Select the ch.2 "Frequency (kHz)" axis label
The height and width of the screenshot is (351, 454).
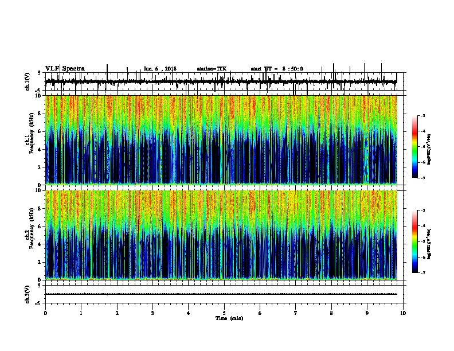point(32,229)
